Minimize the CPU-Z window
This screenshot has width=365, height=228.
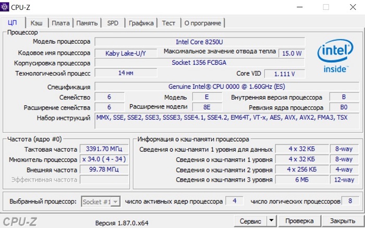coord(300,7)
